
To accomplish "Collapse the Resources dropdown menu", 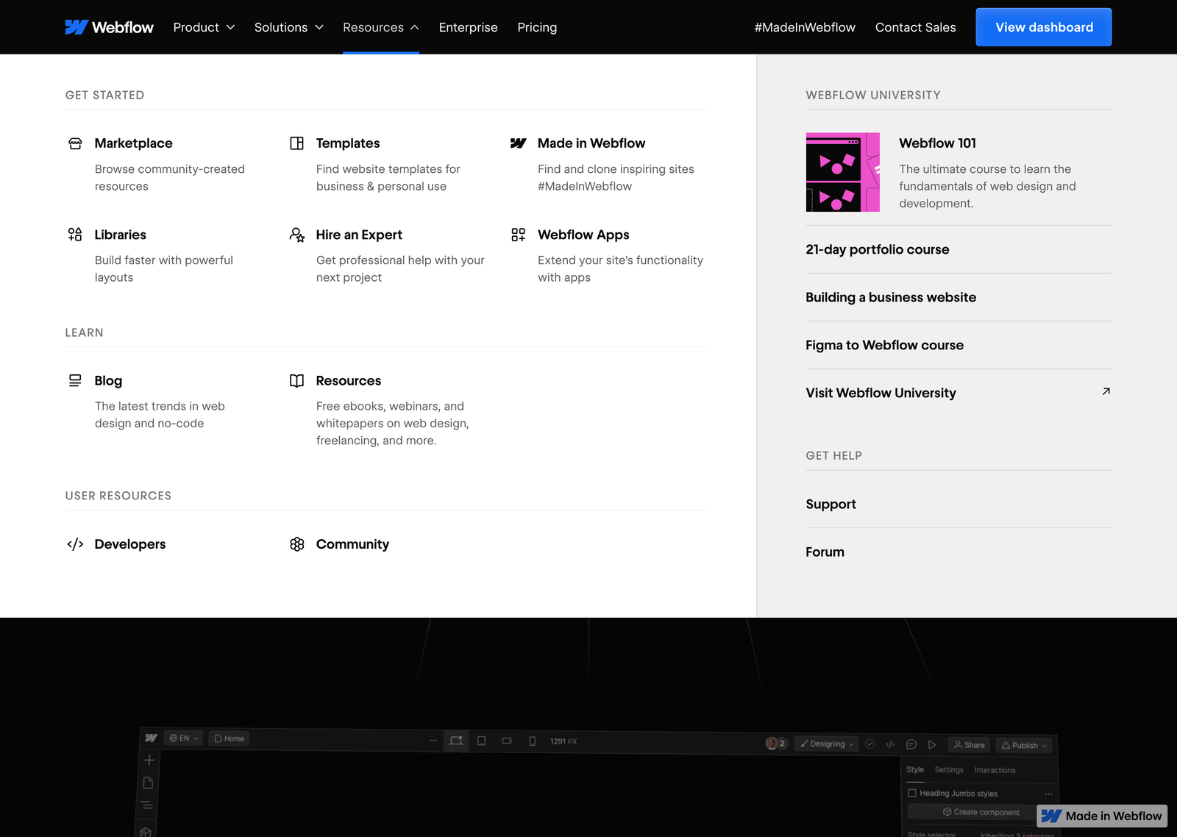I will (x=380, y=27).
